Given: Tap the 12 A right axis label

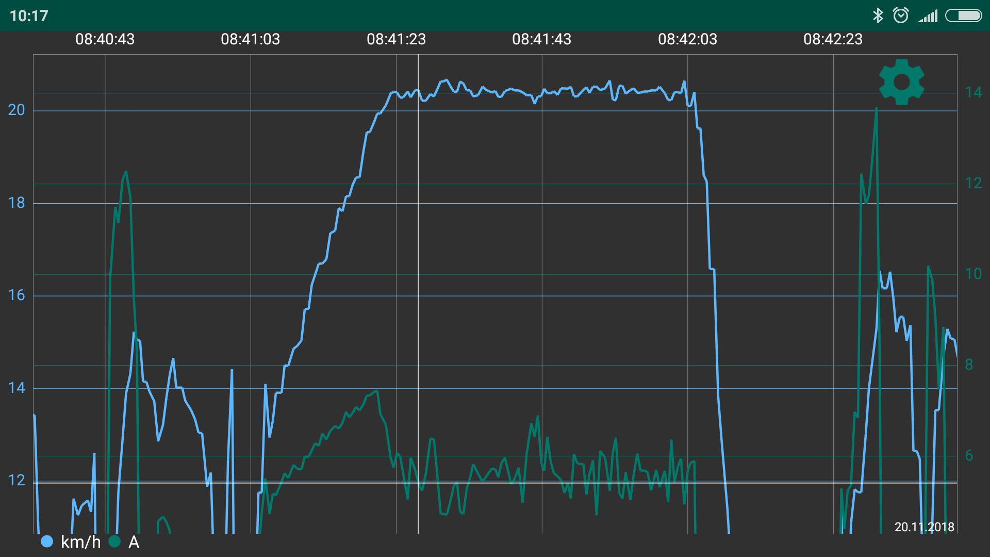Looking at the screenshot, I should (x=973, y=183).
